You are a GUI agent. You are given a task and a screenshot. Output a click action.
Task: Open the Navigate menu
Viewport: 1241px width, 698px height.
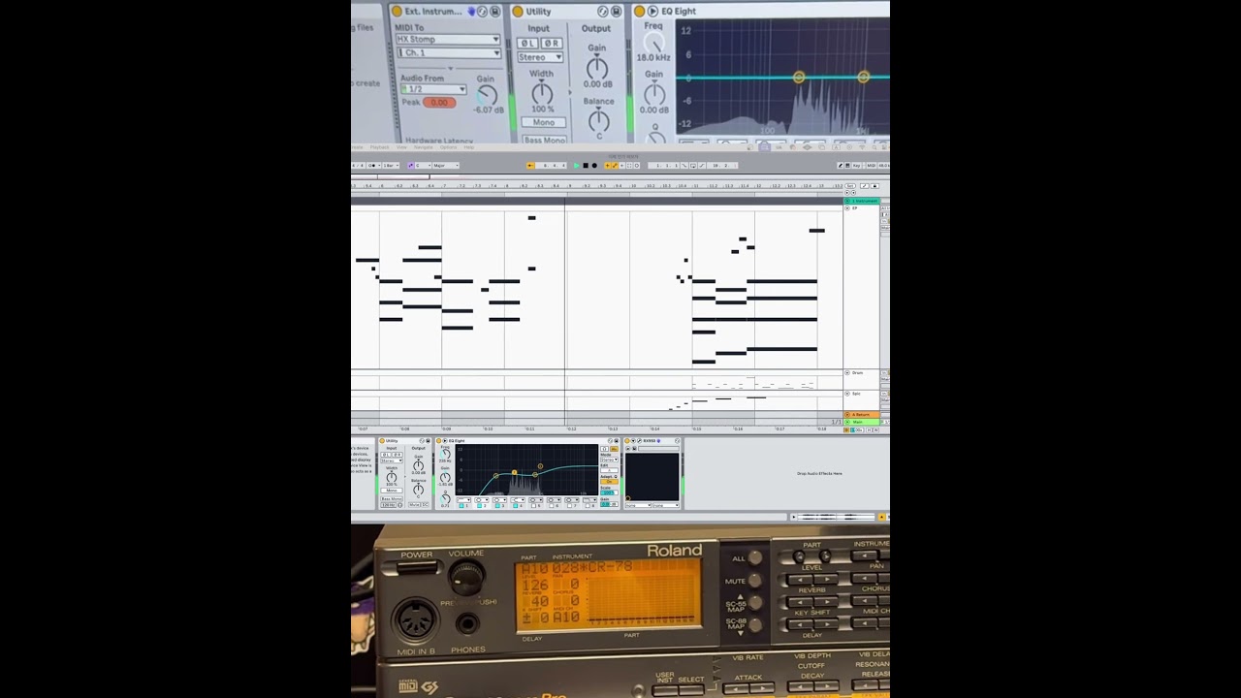[x=424, y=147]
